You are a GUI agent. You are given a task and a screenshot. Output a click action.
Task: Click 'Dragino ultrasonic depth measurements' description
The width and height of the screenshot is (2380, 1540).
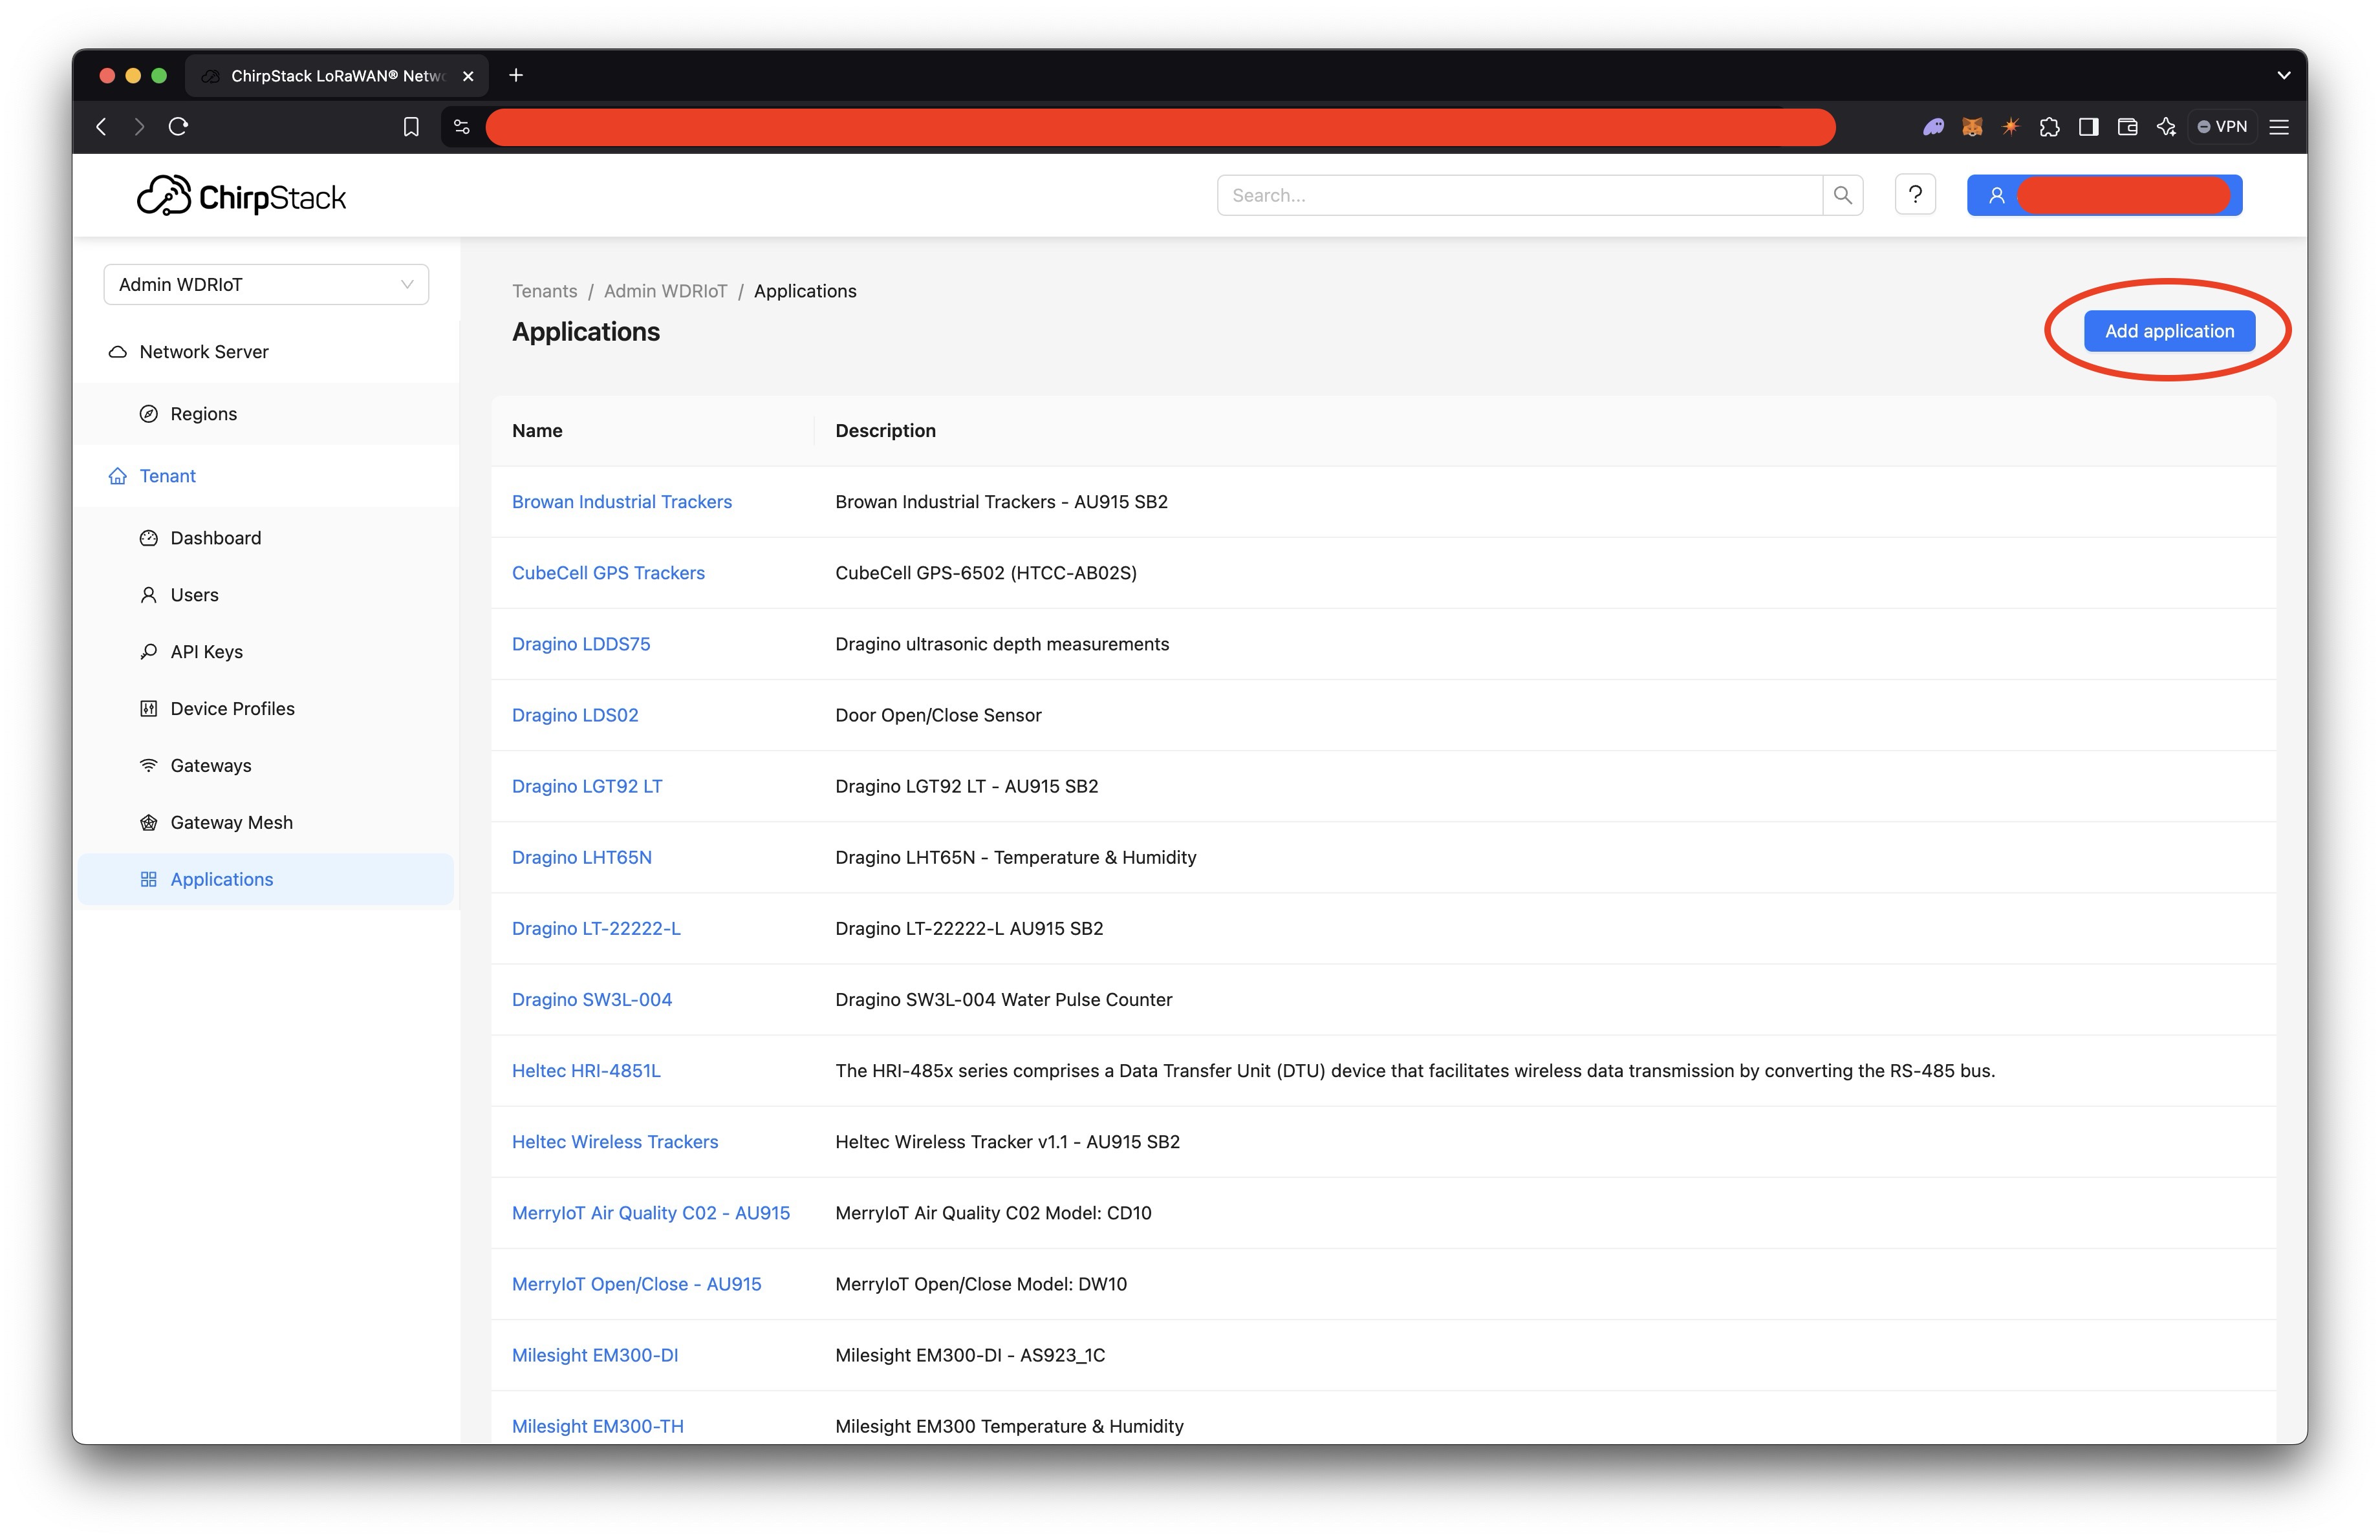pyautogui.click(x=1002, y=643)
